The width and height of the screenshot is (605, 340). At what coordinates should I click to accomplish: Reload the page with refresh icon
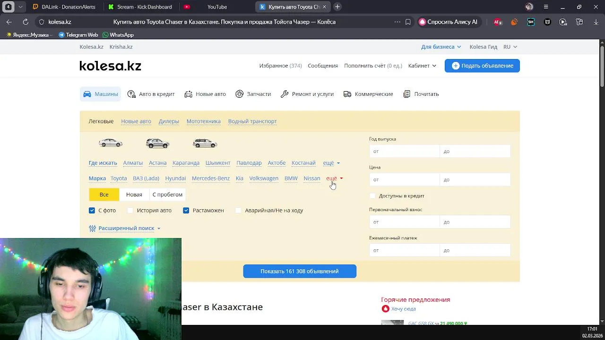tap(26, 22)
